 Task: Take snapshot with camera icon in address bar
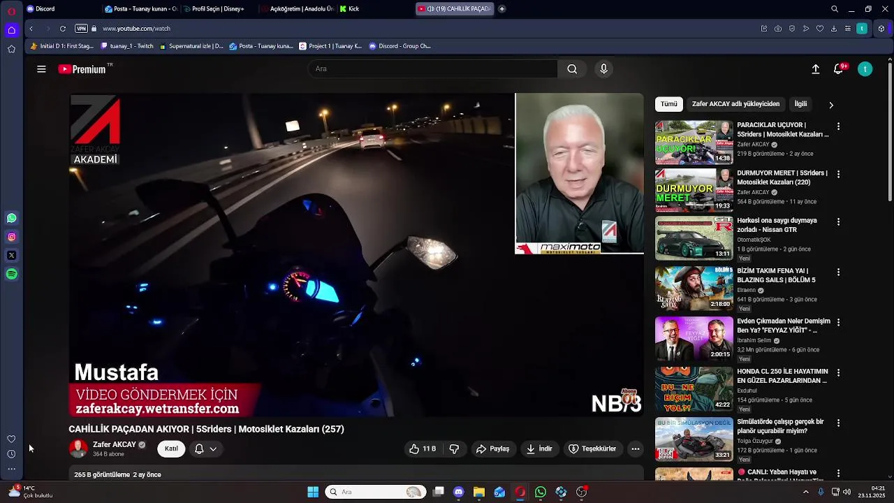778,29
